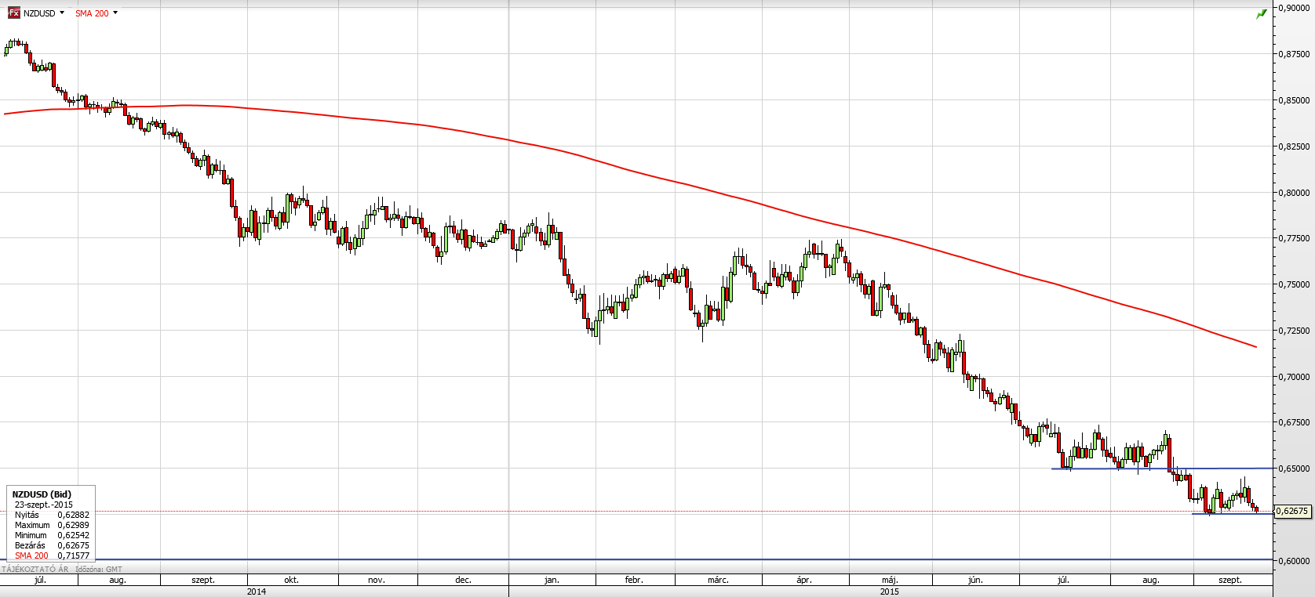Click the ápr. month on the time axis
The image size is (1315, 597).
804,580
